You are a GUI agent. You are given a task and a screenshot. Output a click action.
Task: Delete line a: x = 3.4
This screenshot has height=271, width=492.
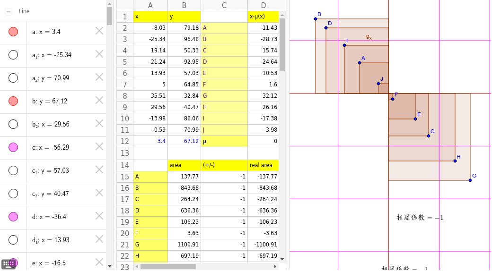click(x=99, y=31)
